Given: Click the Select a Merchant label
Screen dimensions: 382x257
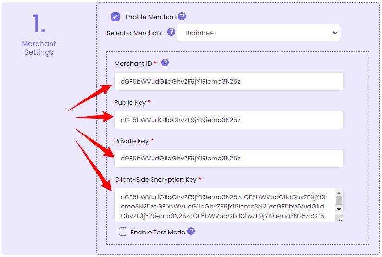Looking at the screenshot, I should click(135, 33).
